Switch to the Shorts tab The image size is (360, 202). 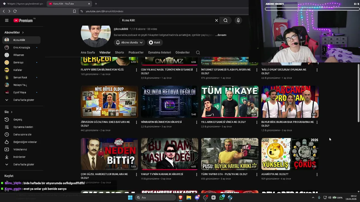click(120, 52)
